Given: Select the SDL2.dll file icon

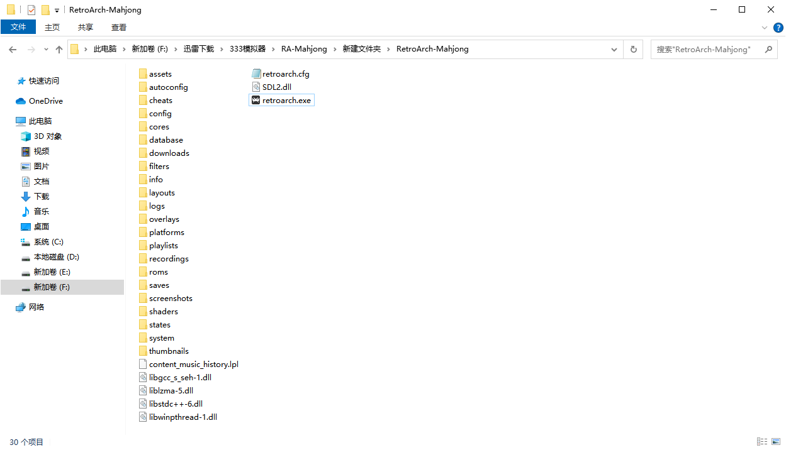Looking at the screenshot, I should [x=255, y=87].
